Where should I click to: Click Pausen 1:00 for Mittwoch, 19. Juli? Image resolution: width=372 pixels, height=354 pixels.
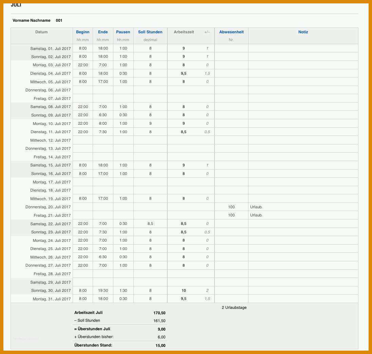click(x=123, y=198)
